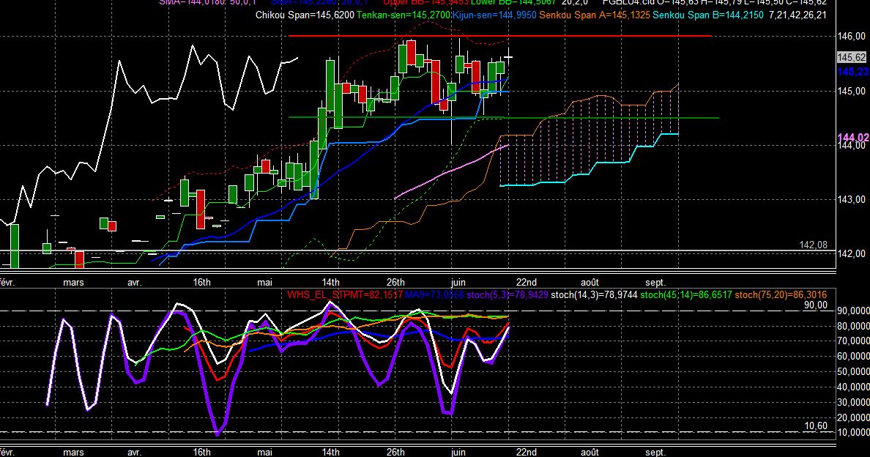This screenshot has height=457, width=870.
Task: Select the Tenkan-sen=145,2700 label
Action: [x=404, y=15]
